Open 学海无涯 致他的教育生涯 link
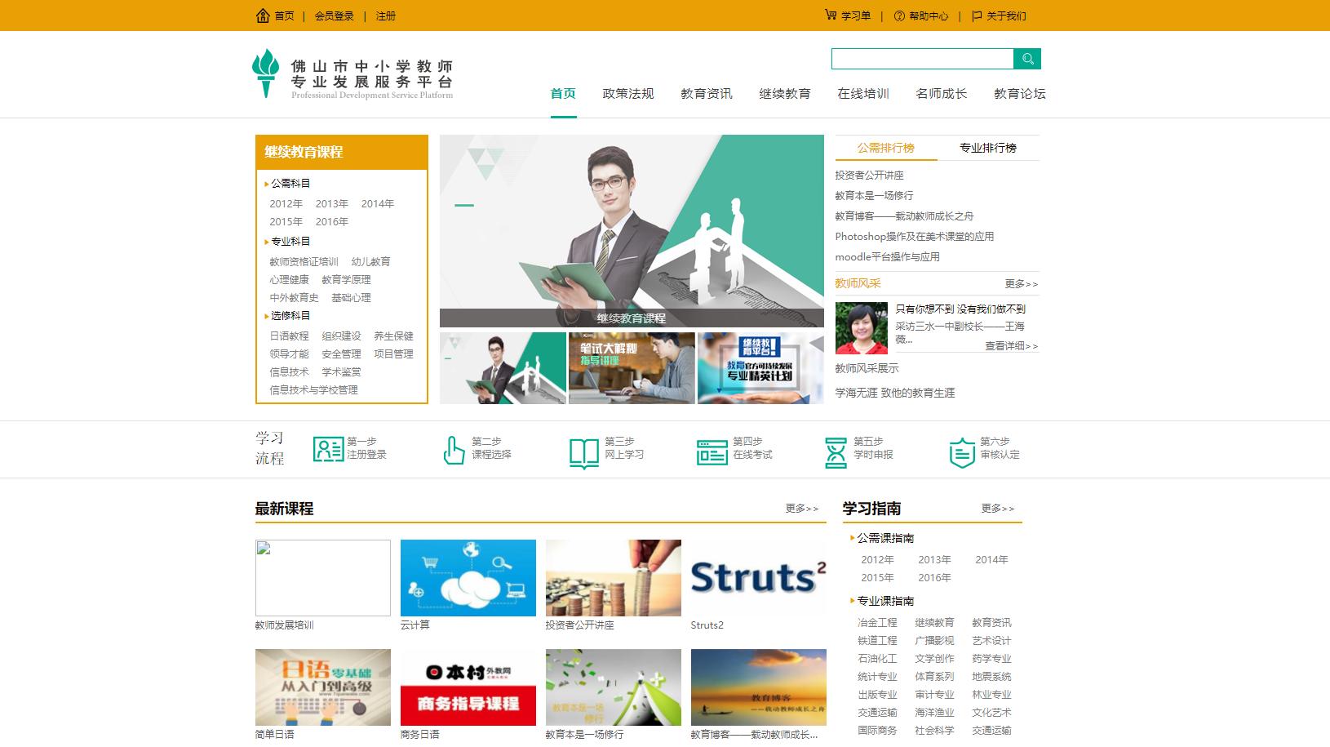 (894, 394)
